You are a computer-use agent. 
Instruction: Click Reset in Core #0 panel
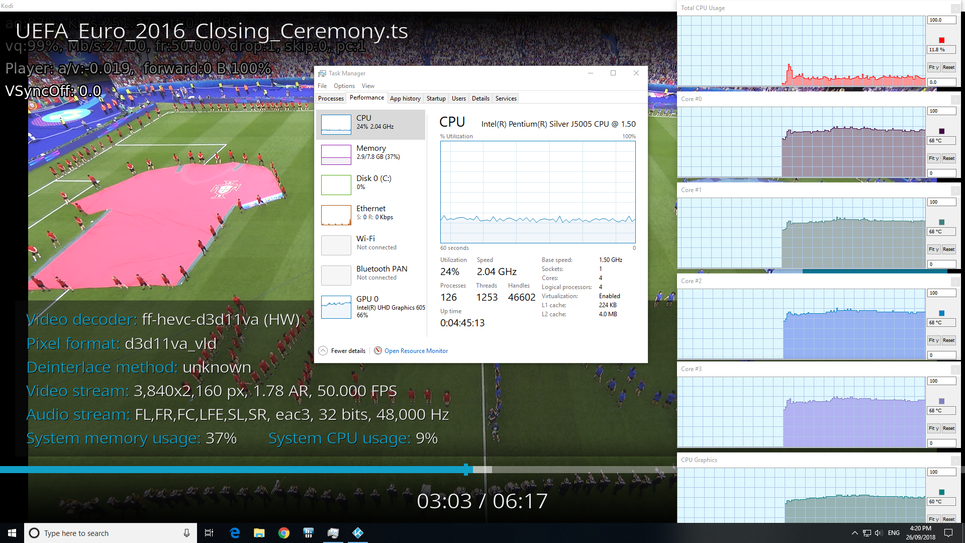949,158
